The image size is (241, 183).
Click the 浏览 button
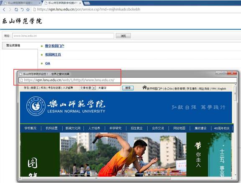coord(123,36)
